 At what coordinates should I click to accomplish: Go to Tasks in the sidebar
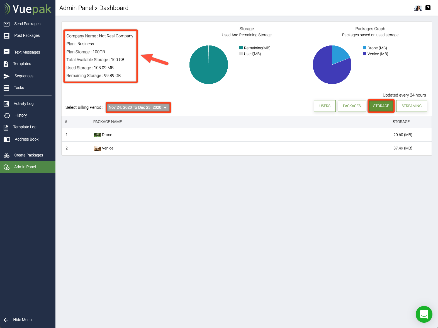point(19,88)
